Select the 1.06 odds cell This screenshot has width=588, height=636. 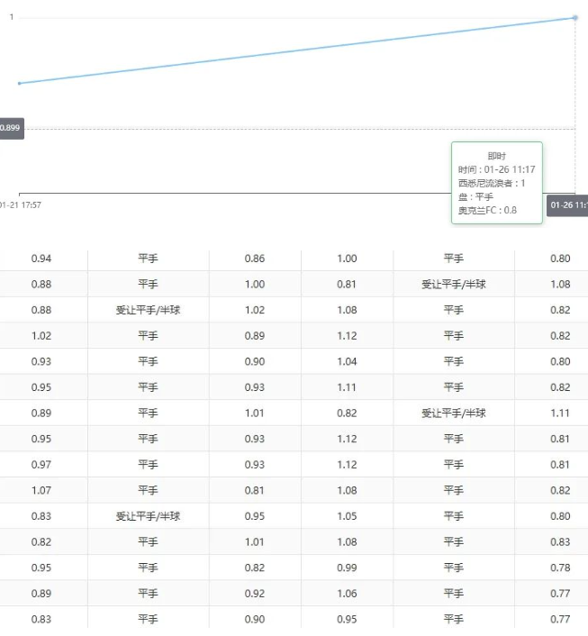(347, 595)
